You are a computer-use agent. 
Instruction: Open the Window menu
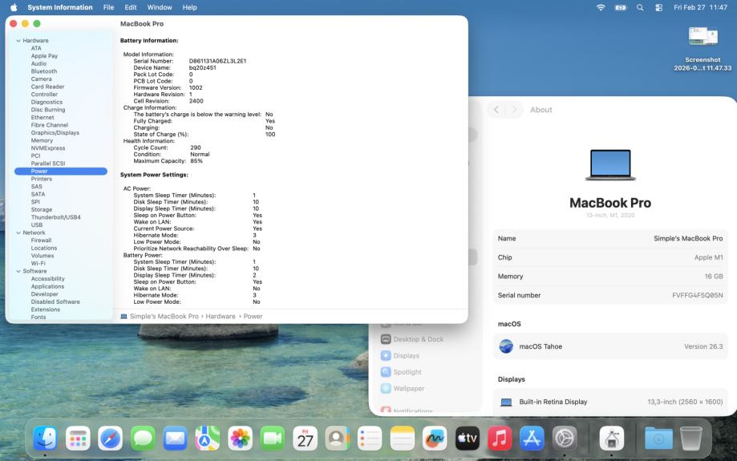pyautogui.click(x=160, y=7)
